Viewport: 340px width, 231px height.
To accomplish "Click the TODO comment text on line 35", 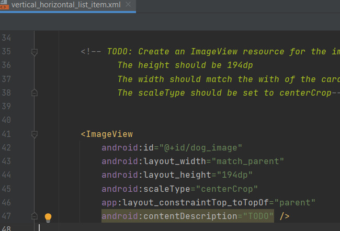I will pyautogui.click(x=223, y=52).
